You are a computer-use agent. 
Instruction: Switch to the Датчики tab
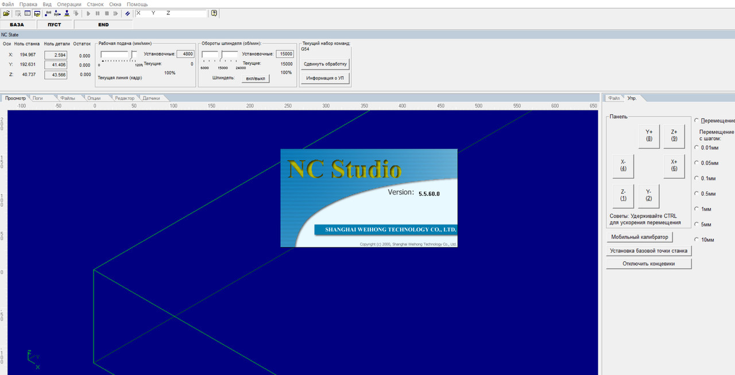click(x=152, y=98)
